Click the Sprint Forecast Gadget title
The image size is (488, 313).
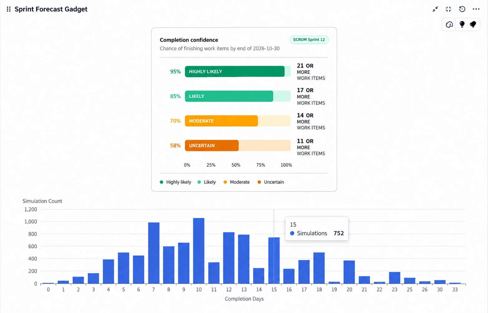pyautogui.click(x=51, y=9)
